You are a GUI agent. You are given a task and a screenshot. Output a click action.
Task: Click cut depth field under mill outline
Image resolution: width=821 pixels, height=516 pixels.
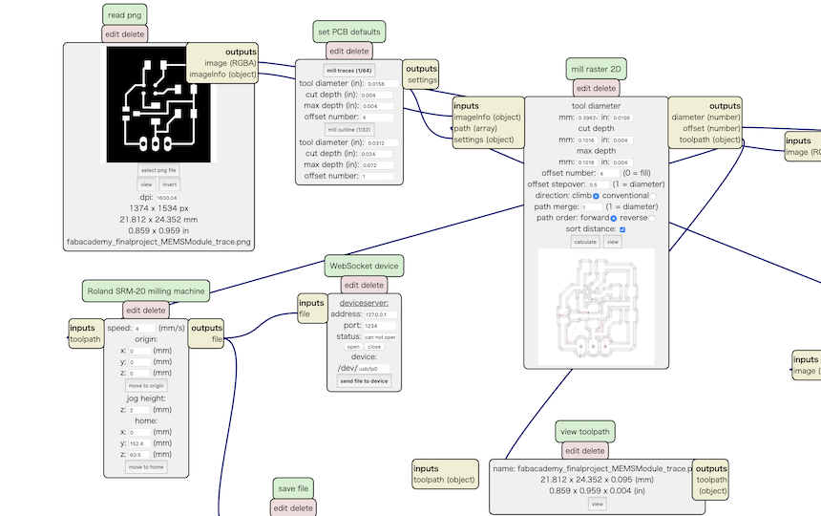376,155
